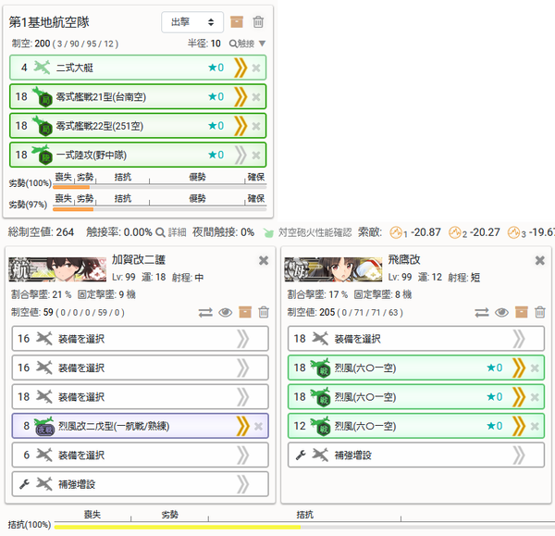This screenshot has height=536, width=555.
Task: Toggle visibility eye for 飛鷹改
Action: (x=501, y=312)
